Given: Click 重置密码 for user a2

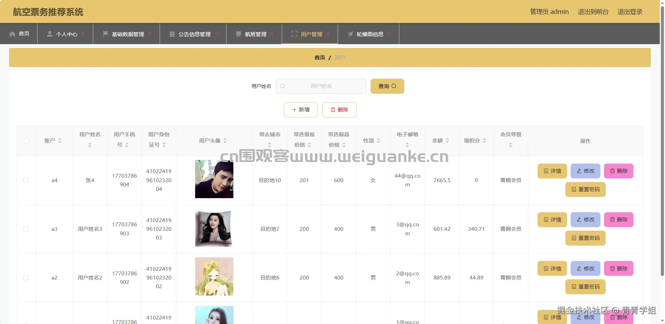Looking at the screenshot, I should click(585, 287).
